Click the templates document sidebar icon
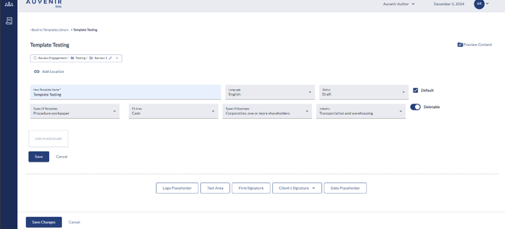Image resolution: width=505 pixels, height=229 pixels. click(x=9, y=21)
